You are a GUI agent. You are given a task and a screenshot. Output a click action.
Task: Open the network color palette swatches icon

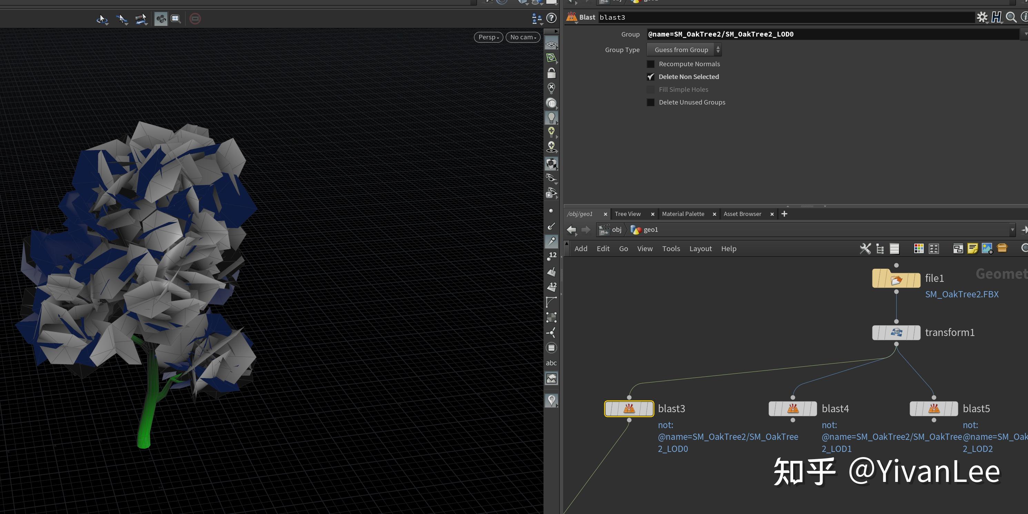coord(919,248)
